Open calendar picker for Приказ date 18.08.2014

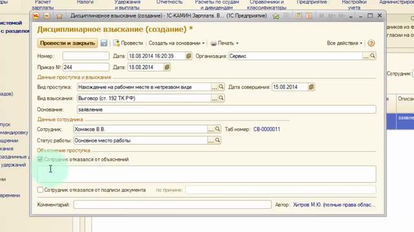[x=167, y=67]
